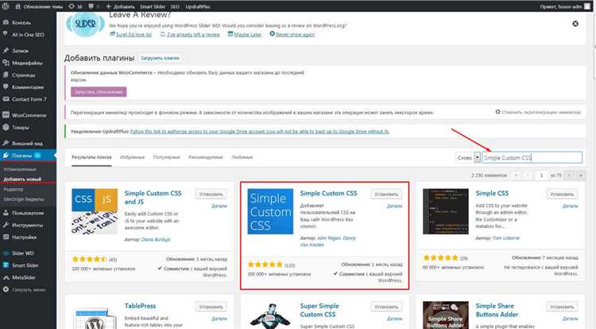Open Медиафайлы media library in sidebar
The width and height of the screenshot is (596, 329).
click(x=29, y=60)
